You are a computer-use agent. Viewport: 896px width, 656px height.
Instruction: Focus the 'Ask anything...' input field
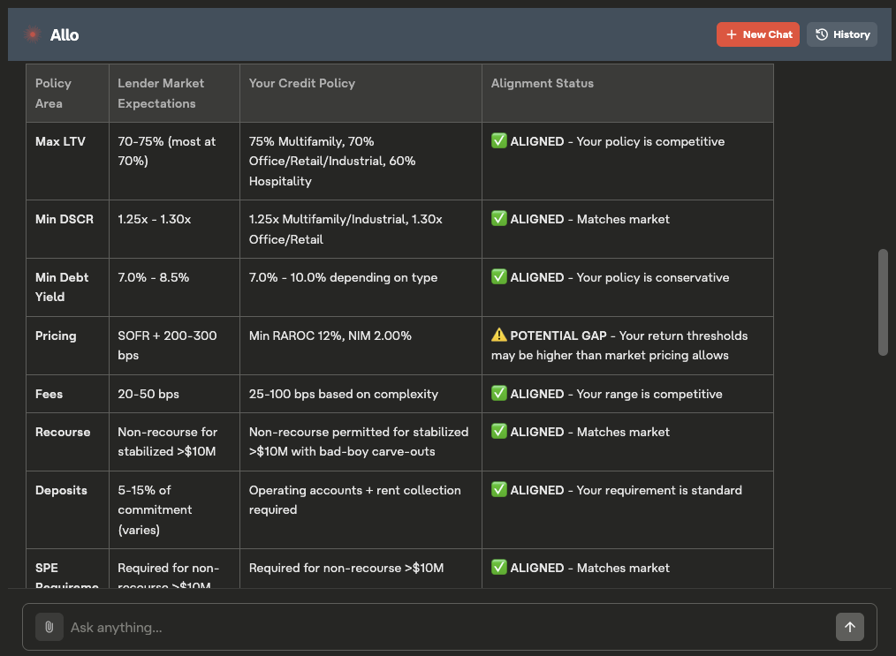[x=442, y=627]
